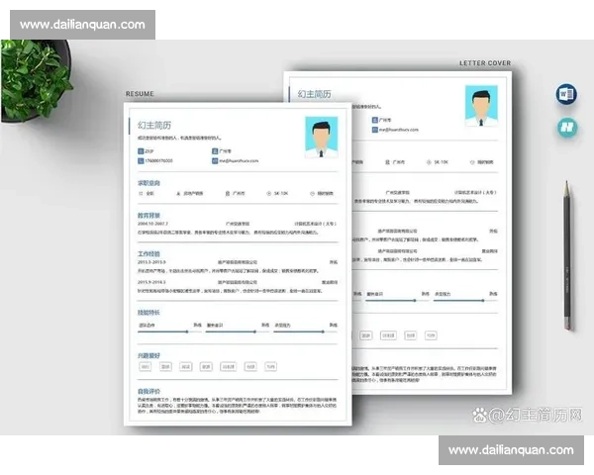Click the 兴趣爱好 section heading
Viewport: 594px width, 475px height.
click(148, 355)
